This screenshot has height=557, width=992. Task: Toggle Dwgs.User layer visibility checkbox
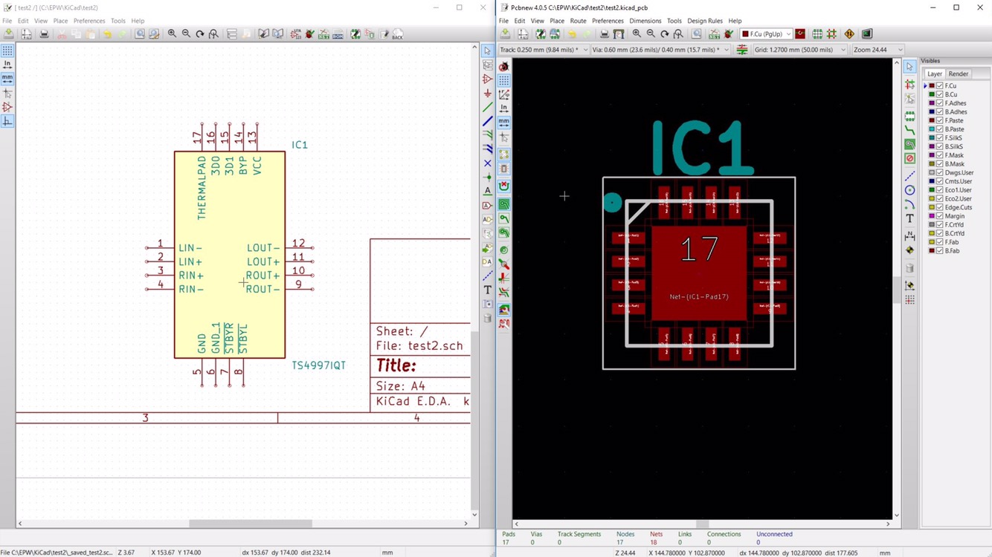(940, 173)
